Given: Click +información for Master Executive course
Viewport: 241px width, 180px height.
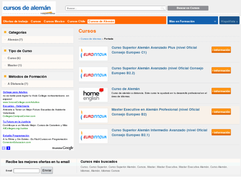Looking at the screenshot, I should (x=221, y=112).
